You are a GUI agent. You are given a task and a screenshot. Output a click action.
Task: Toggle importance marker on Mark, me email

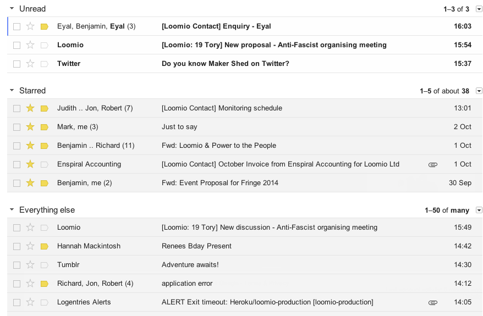point(45,127)
